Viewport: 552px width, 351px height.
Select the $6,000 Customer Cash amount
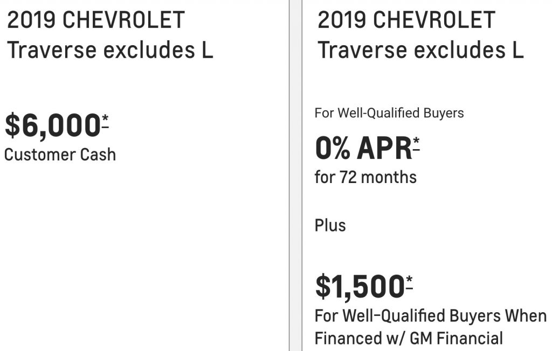tap(53, 125)
